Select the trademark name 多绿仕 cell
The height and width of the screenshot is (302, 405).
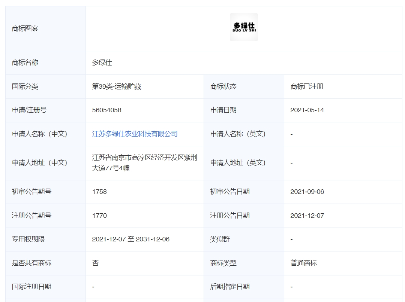pyautogui.click(x=101, y=62)
